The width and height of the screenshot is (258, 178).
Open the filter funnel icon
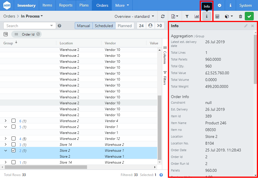[187, 16]
